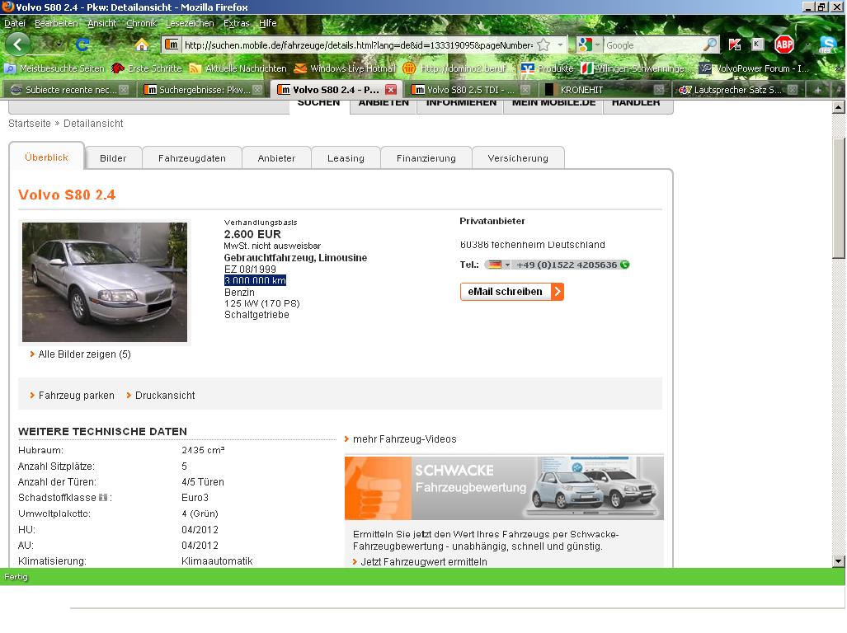The width and height of the screenshot is (847, 633).
Task: Click the eMail schreiben button
Action: click(511, 292)
